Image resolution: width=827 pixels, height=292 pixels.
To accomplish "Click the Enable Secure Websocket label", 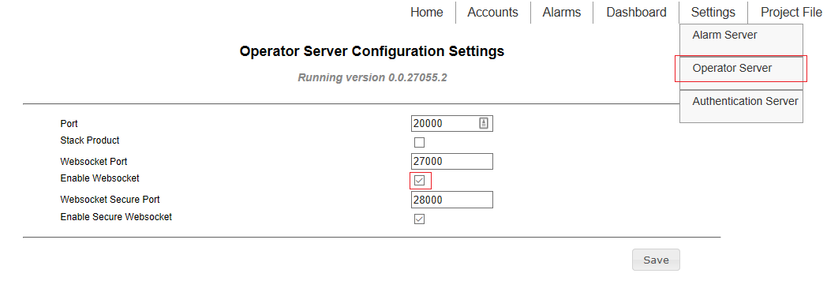I will coord(116,216).
